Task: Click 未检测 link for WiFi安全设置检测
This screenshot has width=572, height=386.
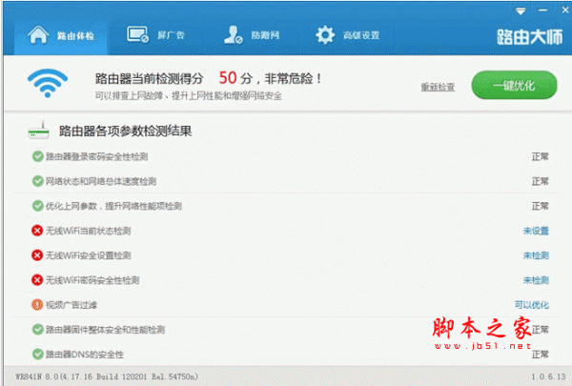Action: pyautogui.click(x=536, y=255)
